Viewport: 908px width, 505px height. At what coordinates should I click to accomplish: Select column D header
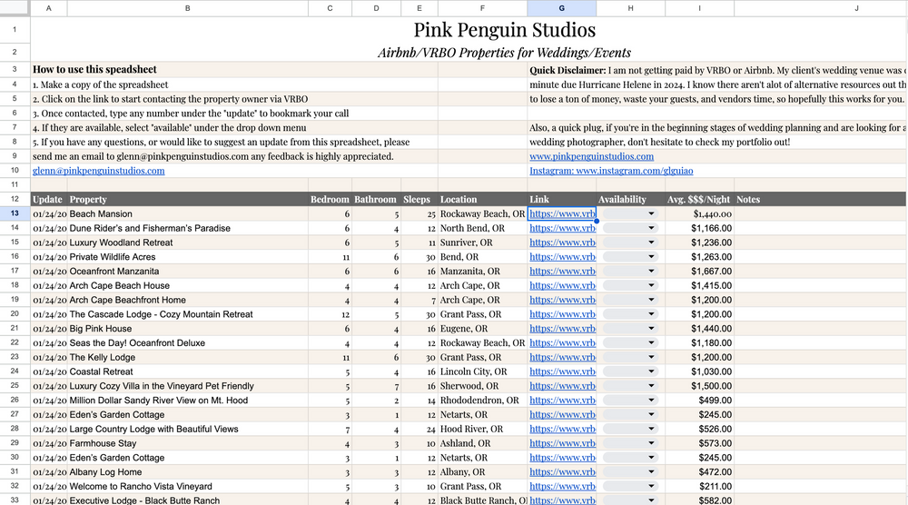click(377, 8)
